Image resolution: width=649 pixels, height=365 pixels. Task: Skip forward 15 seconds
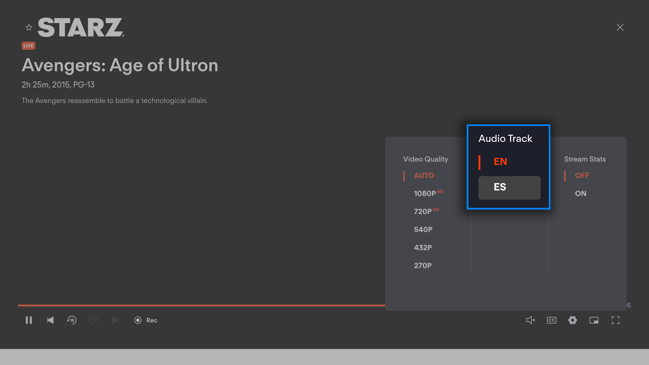pos(94,320)
